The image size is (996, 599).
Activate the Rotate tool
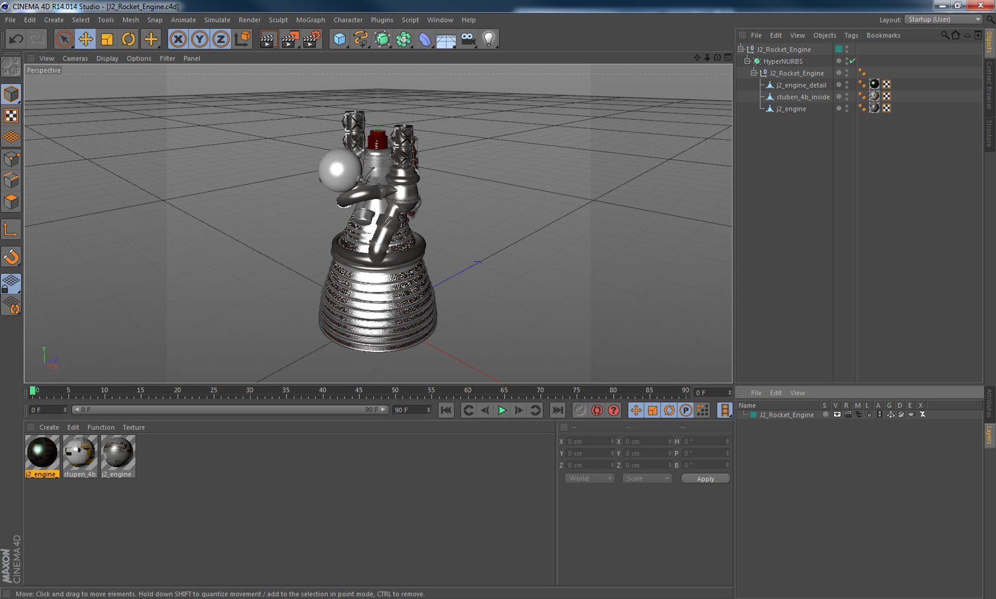[129, 39]
